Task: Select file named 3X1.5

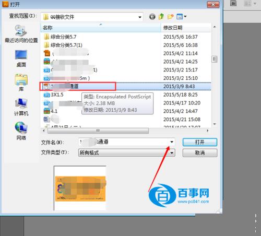Action: (x=53, y=95)
